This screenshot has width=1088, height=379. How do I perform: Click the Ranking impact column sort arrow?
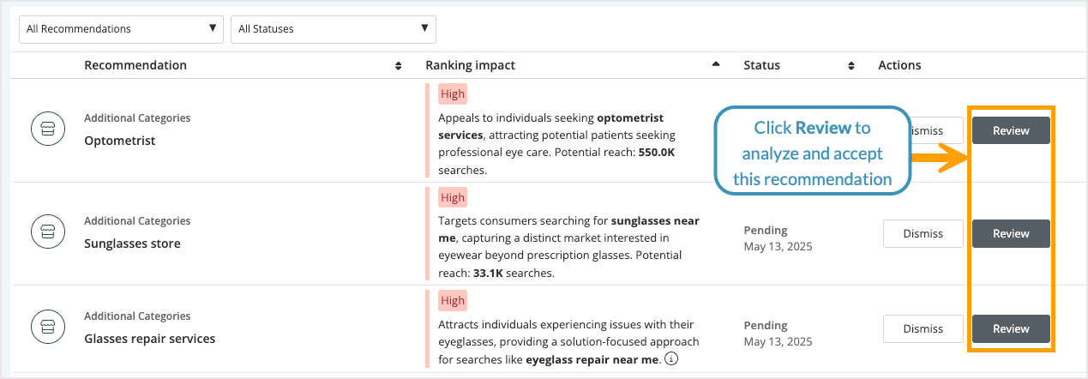716,65
